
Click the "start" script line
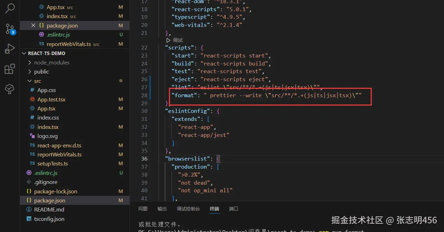tap(221, 56)
